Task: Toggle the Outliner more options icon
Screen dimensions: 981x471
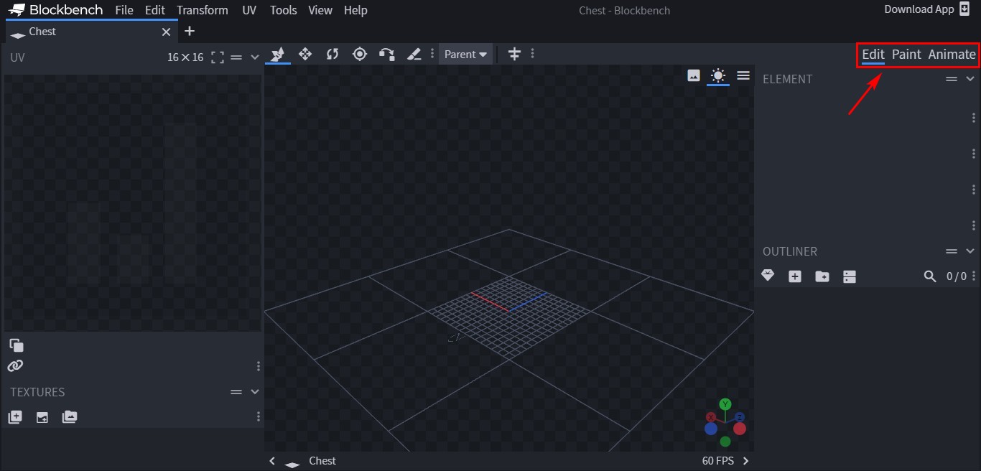Action: [850, 276]
